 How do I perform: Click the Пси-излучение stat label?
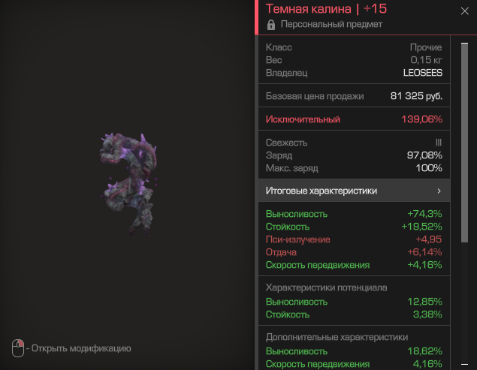tap(297, 239)
